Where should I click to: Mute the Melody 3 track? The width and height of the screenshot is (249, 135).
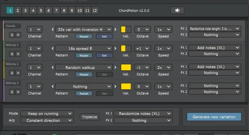pos(18,92)
